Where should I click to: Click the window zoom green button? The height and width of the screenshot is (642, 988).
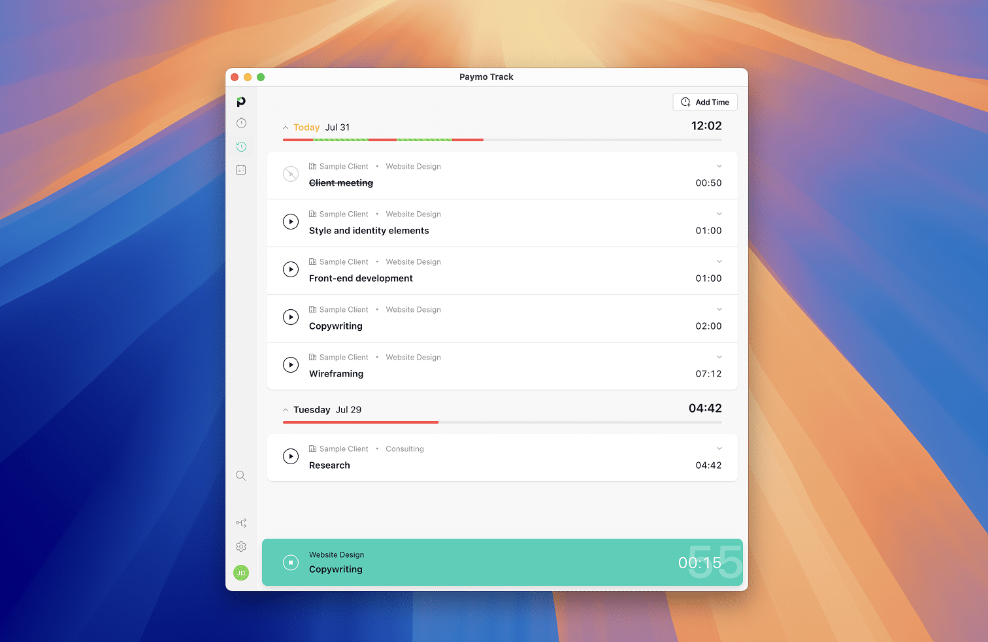(261, 77)
